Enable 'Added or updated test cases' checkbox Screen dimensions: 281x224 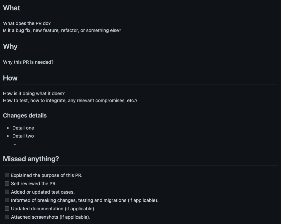pos(7,192)
